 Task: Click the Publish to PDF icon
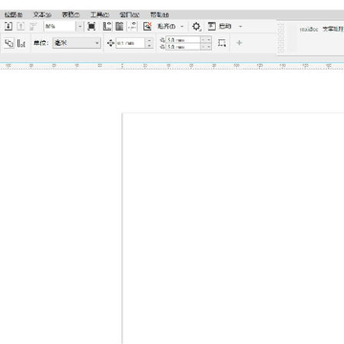(x=33, y=27)
